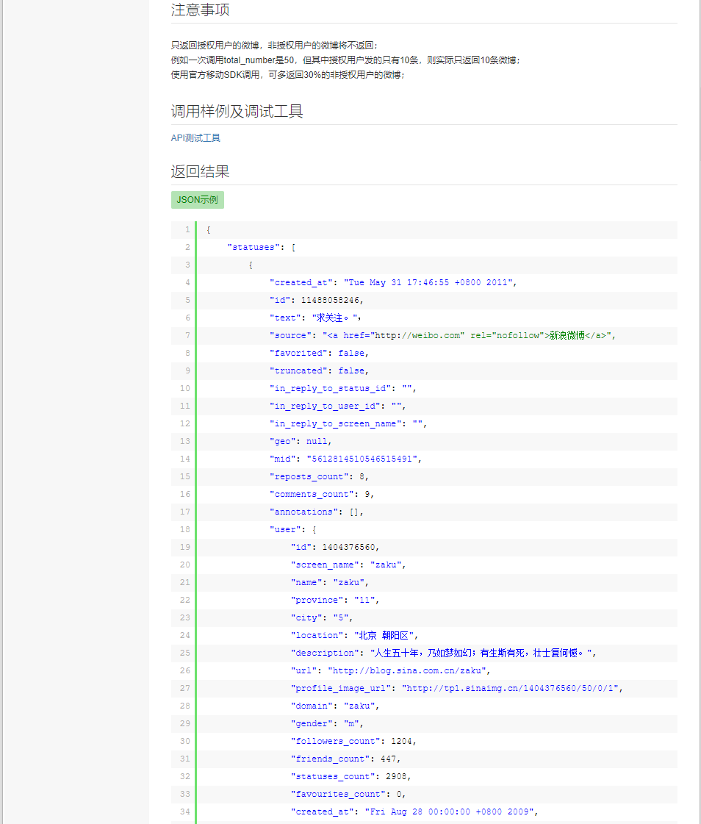Click the statuses array key on line 2
Viewport: 701px width, 824px height.
pos(254,246)
